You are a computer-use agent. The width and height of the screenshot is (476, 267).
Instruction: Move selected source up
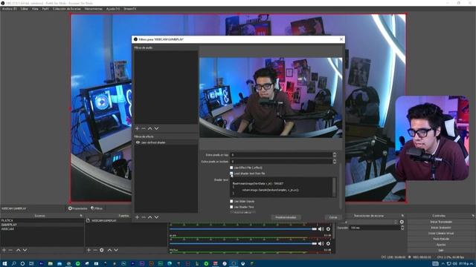[109, 250]
